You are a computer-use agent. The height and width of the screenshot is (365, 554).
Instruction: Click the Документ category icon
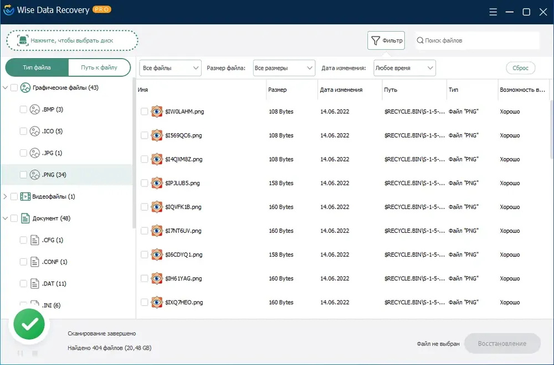coord(25,218)
